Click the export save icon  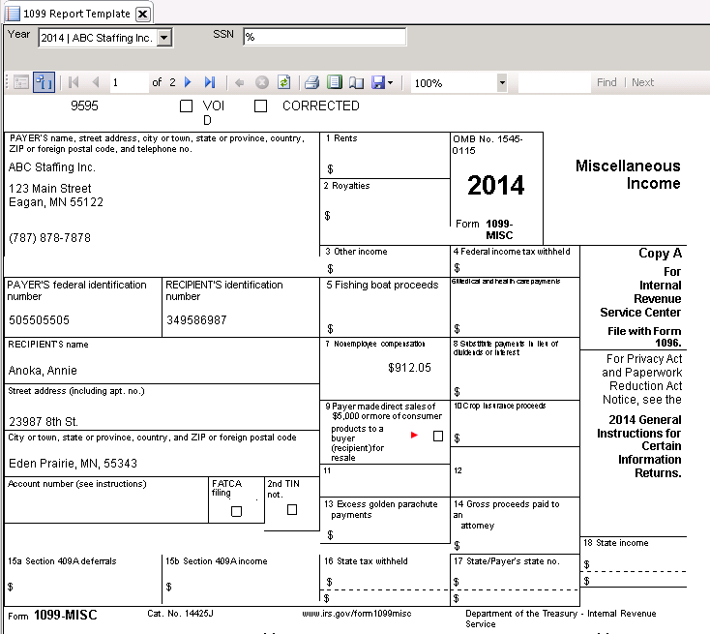tap(378, 82)
